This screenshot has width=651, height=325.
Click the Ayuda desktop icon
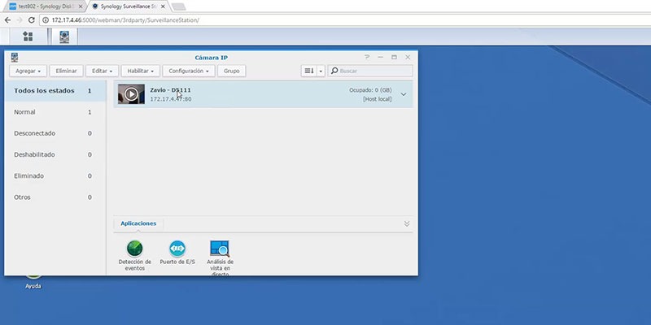click(33, 281)
